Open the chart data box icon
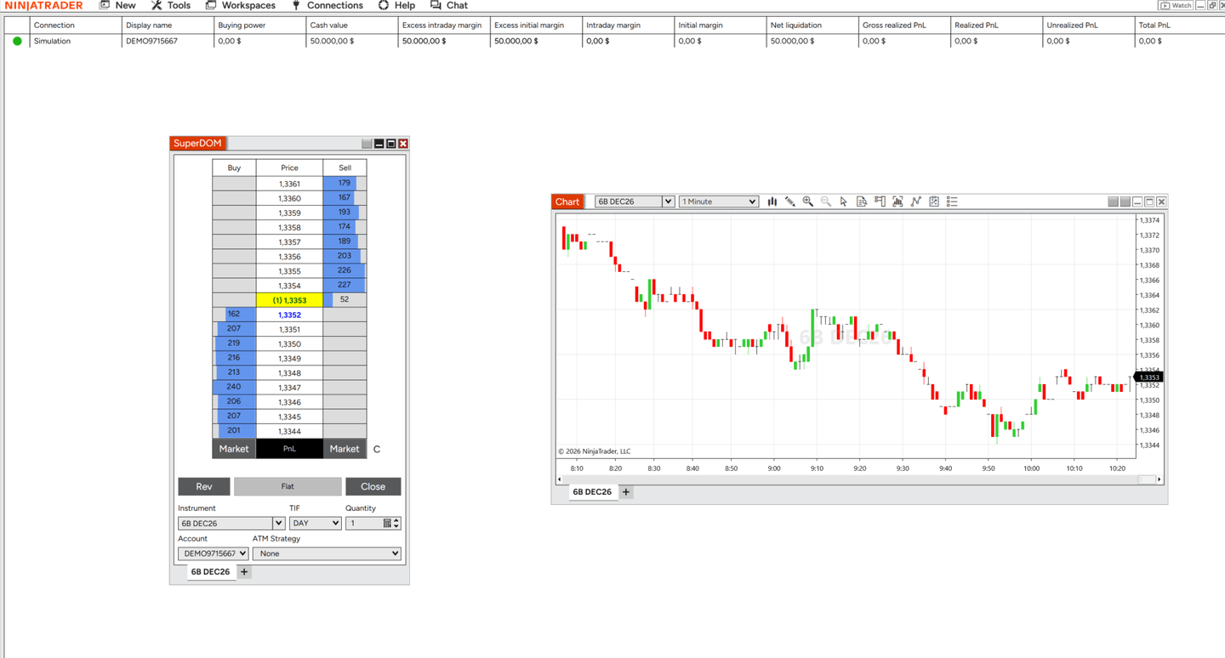 pos(862,201)
